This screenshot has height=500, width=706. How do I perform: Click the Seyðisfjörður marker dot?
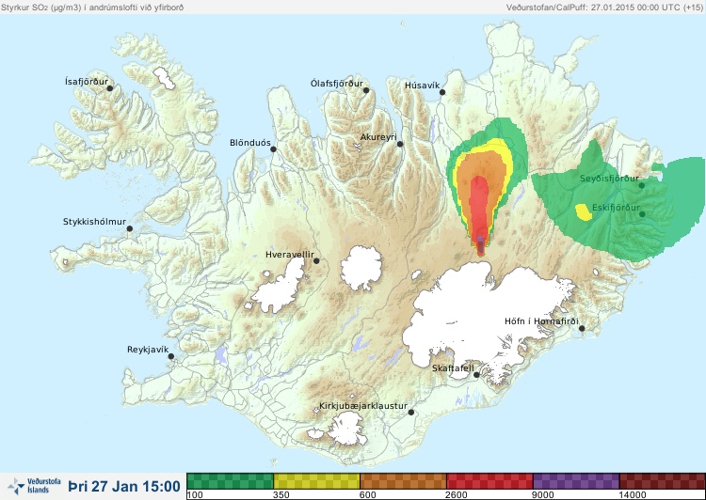coord(642,185)
